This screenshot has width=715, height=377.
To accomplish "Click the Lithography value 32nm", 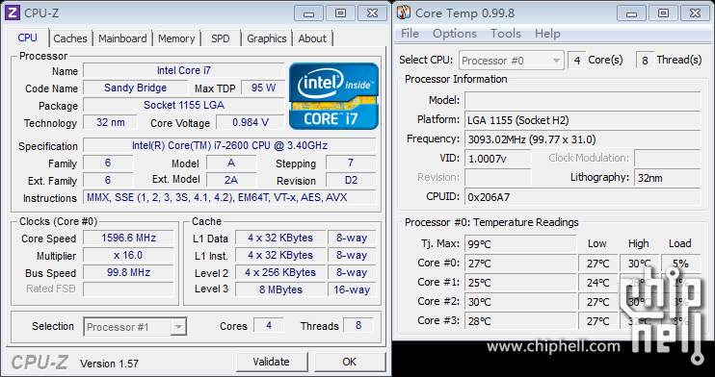I will [668, 178].
